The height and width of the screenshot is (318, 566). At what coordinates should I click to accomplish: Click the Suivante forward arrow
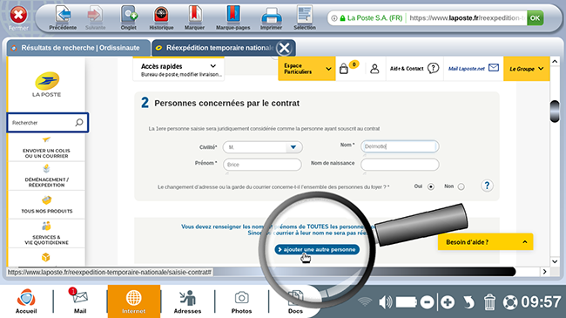click(95, 17)
